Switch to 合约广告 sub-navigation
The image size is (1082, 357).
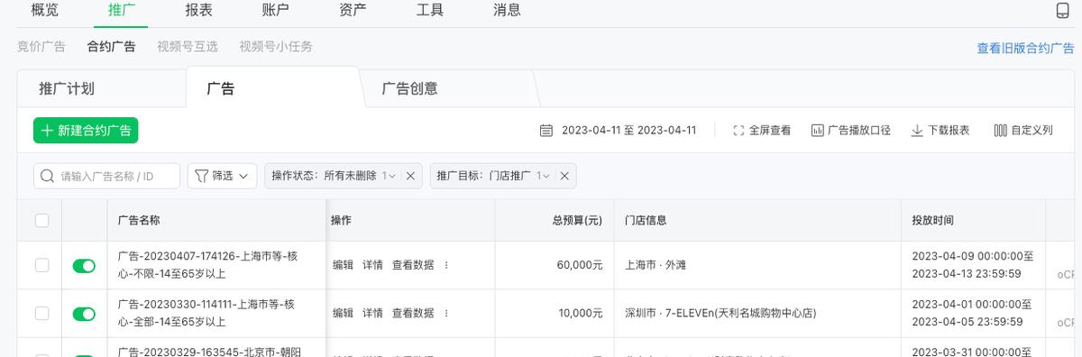coord(111,47)
